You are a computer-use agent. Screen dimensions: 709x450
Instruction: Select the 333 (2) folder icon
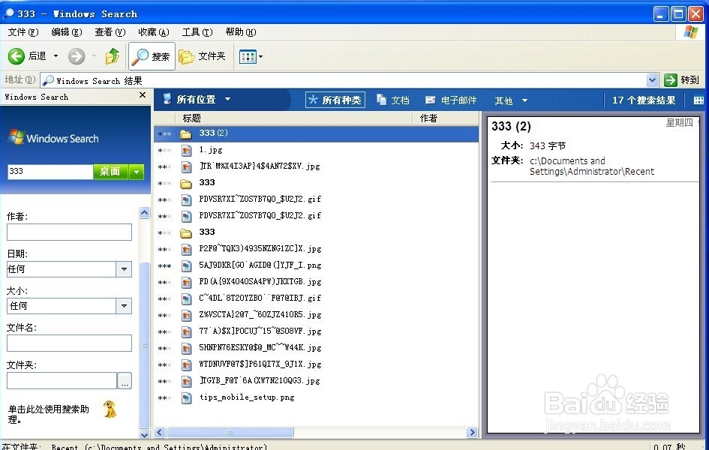click(x=186, y=133)
